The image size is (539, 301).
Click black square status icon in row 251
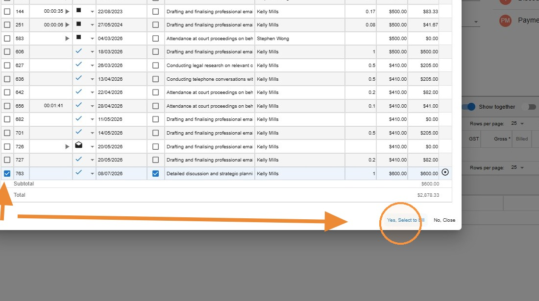[79, 24]
